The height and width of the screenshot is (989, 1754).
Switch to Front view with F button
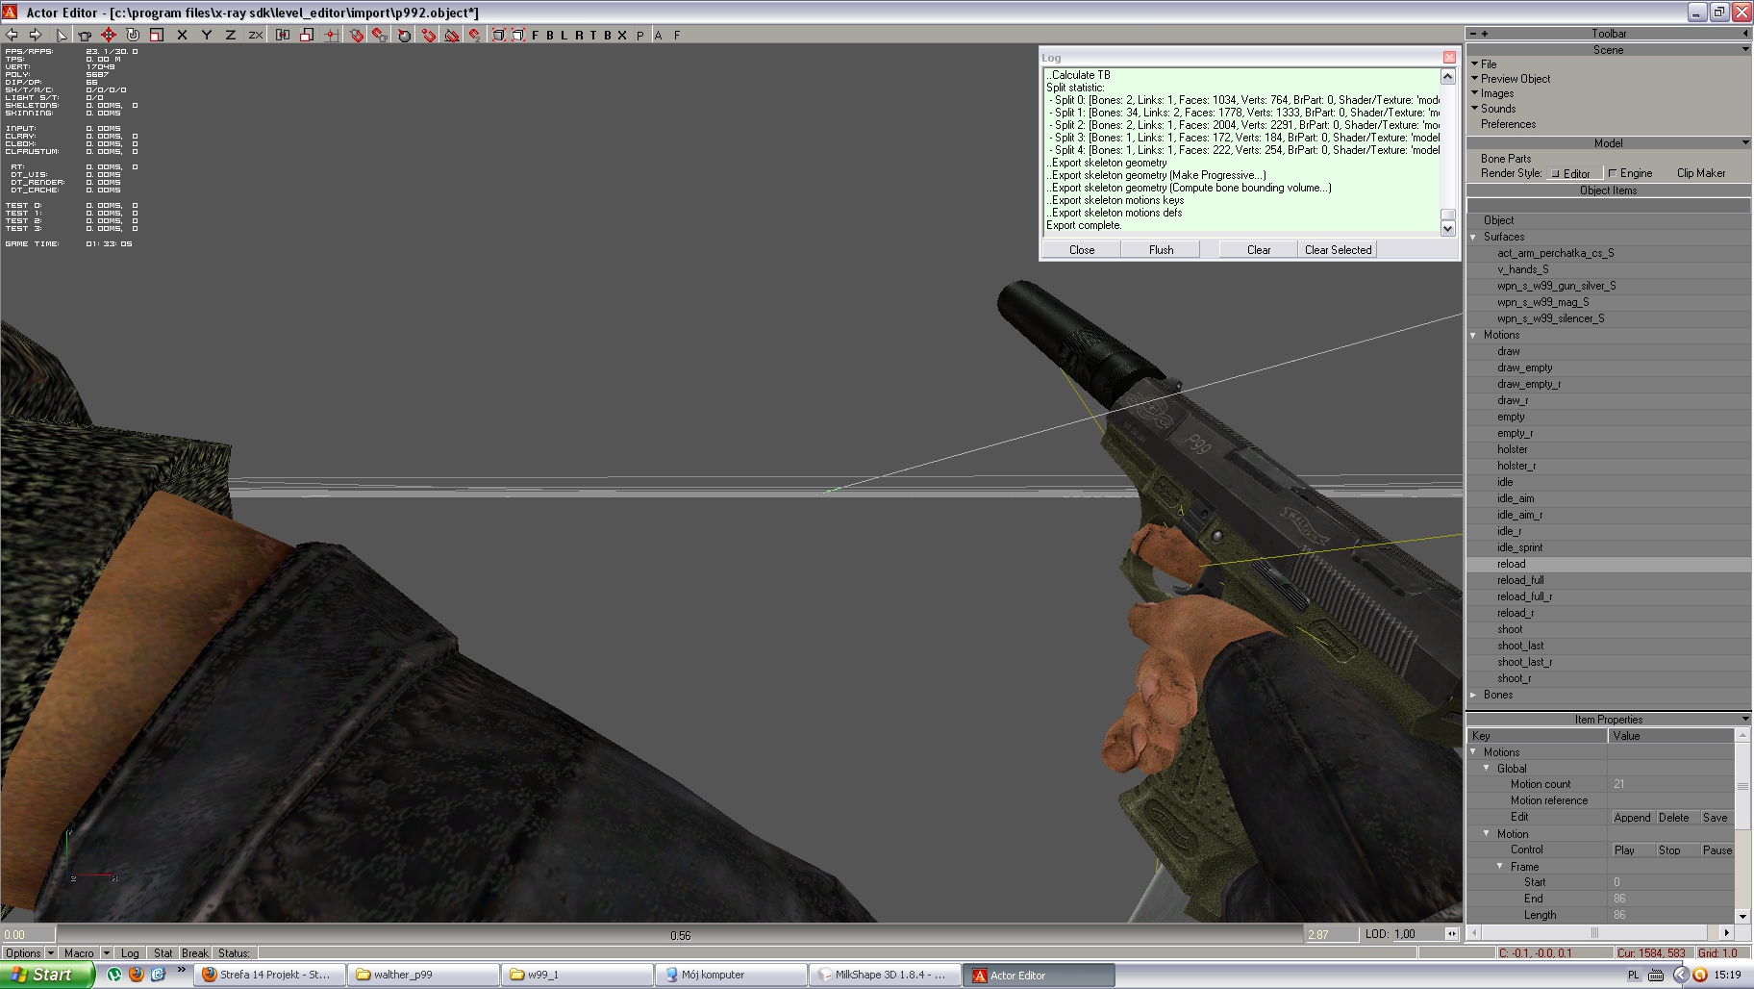[536, 35]
